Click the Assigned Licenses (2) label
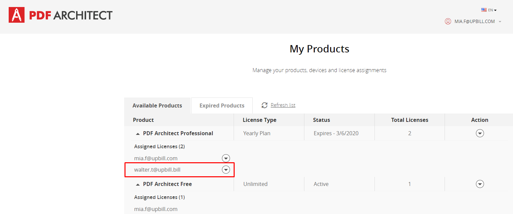Screen dimensions: 513x214 160,146
